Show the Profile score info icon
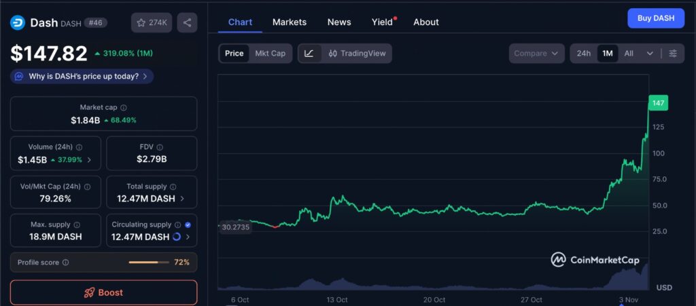 66,263
